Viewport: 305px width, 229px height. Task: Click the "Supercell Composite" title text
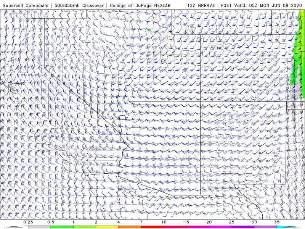[26, 5]
